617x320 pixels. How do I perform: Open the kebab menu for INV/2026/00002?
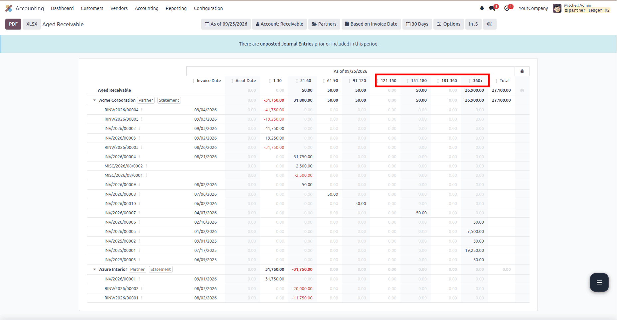tap(139, 128)
